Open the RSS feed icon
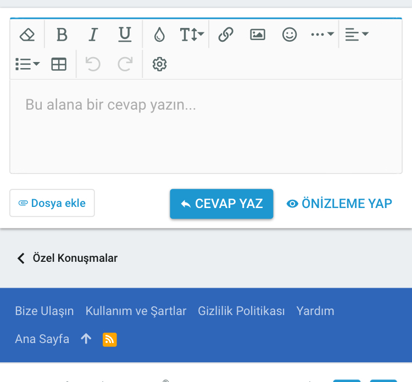Screen dimensions: 412x382 (x=110, y=339)
